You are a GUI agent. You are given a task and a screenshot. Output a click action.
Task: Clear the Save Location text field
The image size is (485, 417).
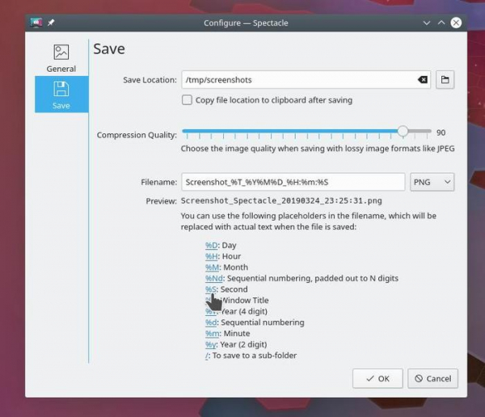click(422, 80)
